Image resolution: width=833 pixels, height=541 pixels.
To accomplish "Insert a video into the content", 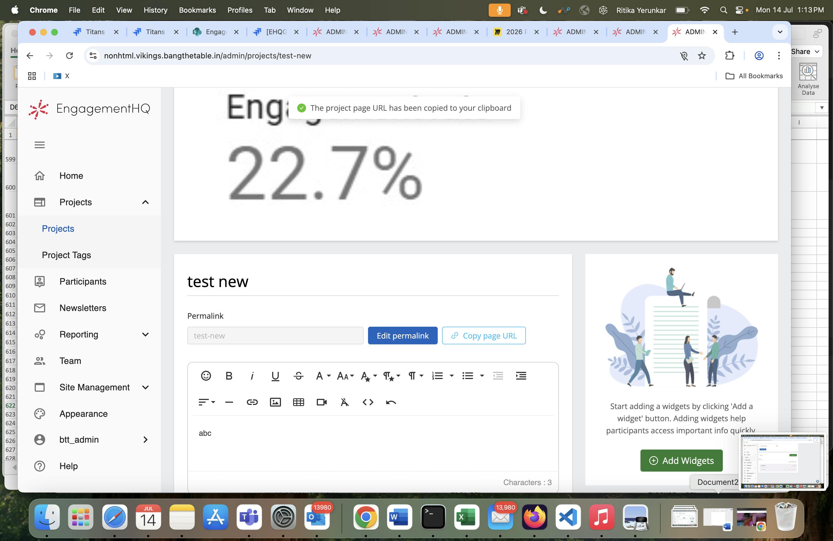I will 321,402.
